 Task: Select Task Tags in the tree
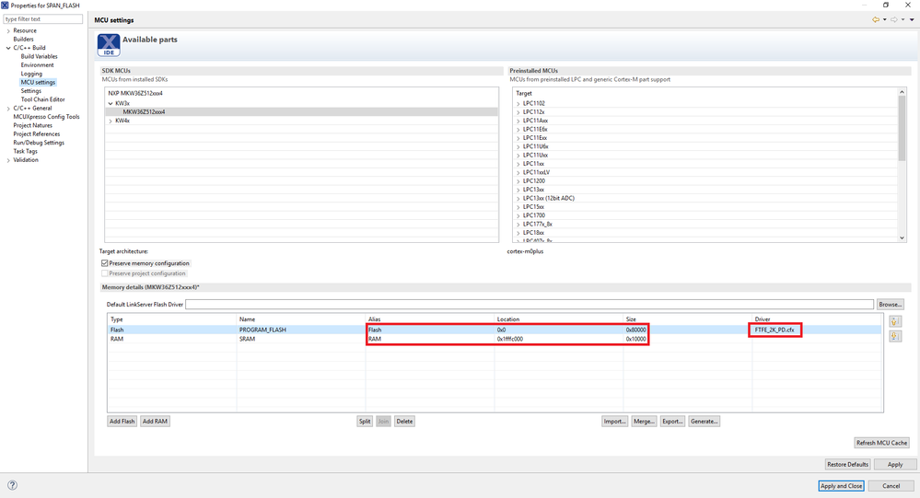tap(25, 151)
